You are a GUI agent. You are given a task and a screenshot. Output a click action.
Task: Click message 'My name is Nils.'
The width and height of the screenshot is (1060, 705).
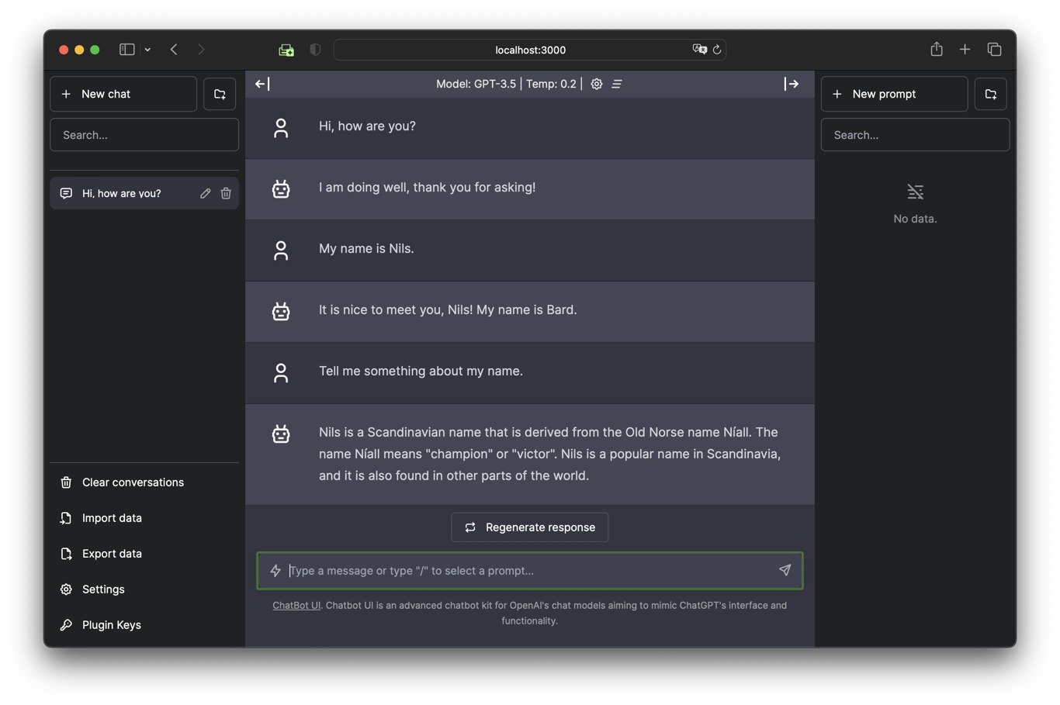[x=366, y=248]
